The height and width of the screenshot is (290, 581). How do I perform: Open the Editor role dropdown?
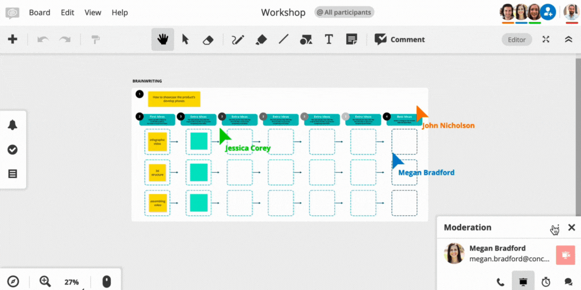(516, 40)
